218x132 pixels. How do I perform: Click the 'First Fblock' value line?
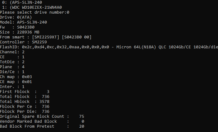[25, 92]
